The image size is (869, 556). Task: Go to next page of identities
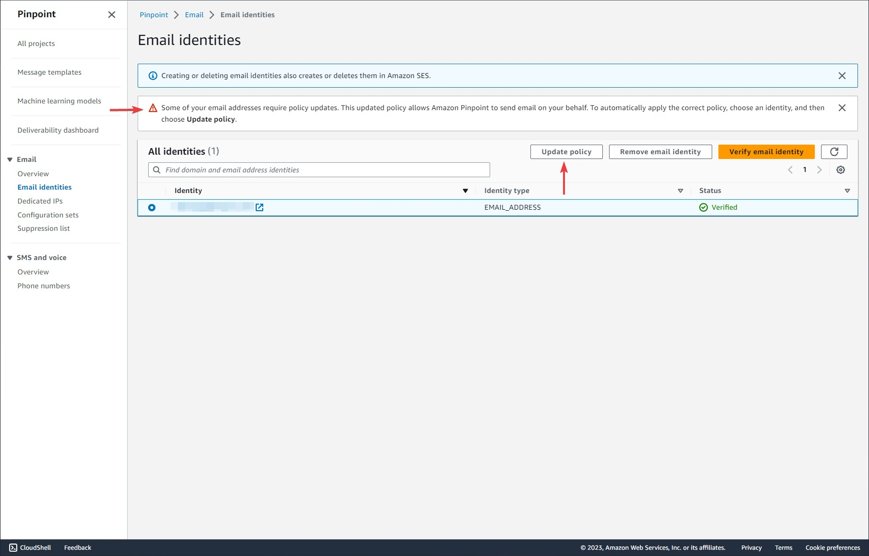819,170
